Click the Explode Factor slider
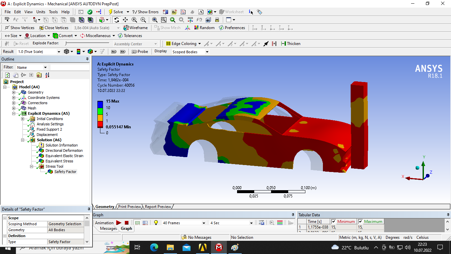This screenshot has width=451, height=254. 87,43
